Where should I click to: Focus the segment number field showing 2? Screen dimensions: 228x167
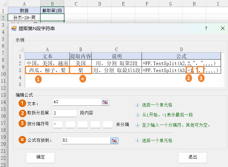click(x=65, y=113)
